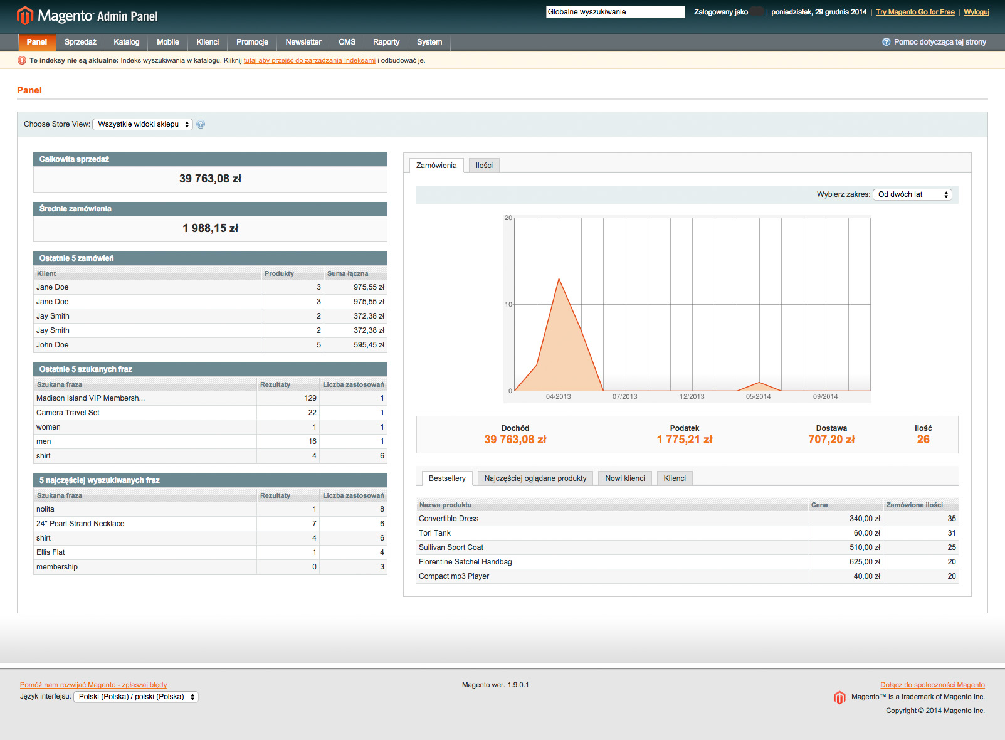Switch to the Ilości chart tab
The image size is (1005, 740).
(484, 166)
